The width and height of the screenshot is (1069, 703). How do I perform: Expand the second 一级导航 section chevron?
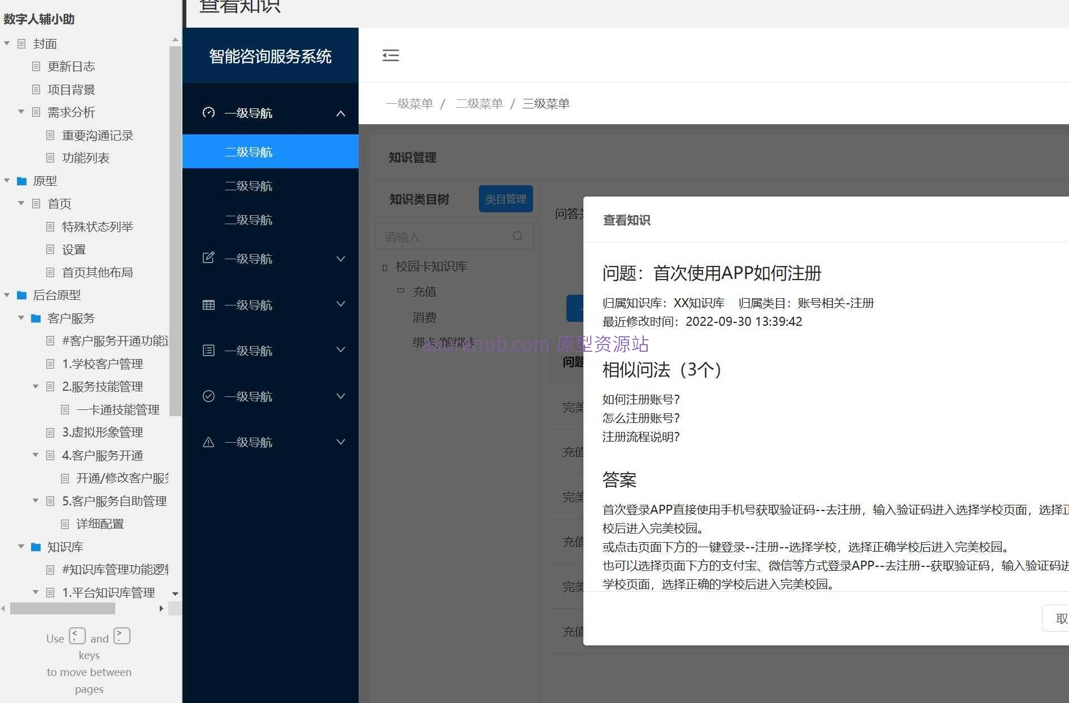tap(341, 258)
